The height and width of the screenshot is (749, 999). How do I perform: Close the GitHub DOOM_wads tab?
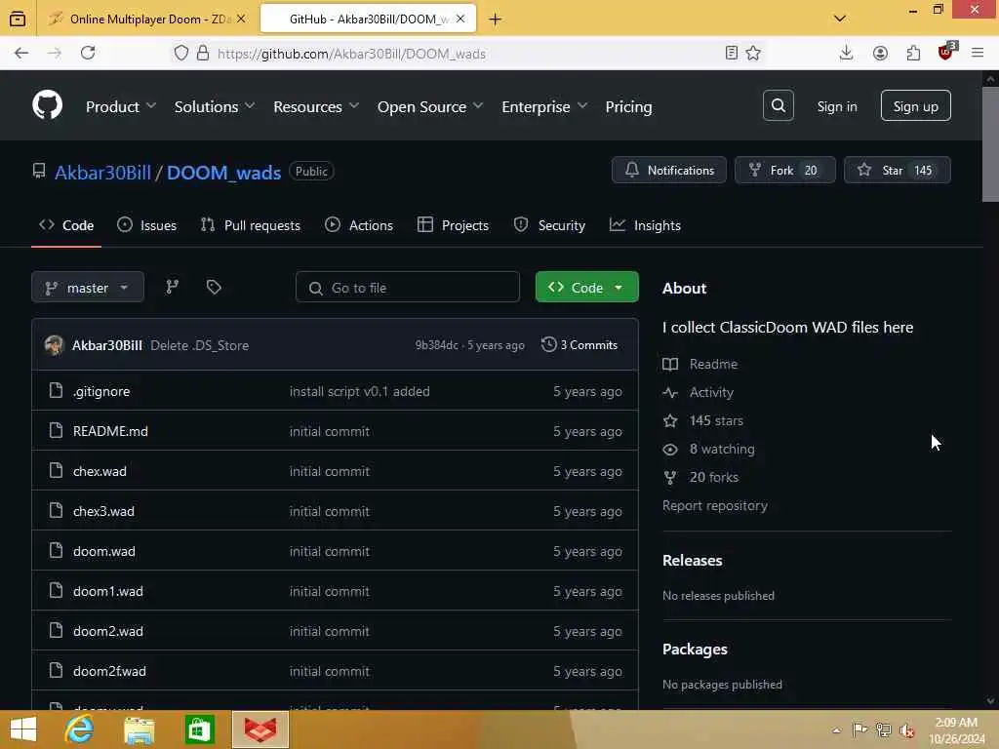click(460, 19)
